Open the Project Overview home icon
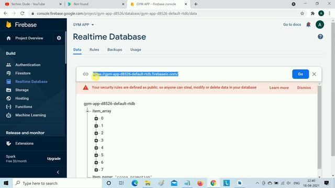 pos(8,38)
